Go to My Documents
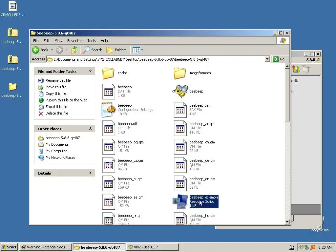 click(57, 145)
